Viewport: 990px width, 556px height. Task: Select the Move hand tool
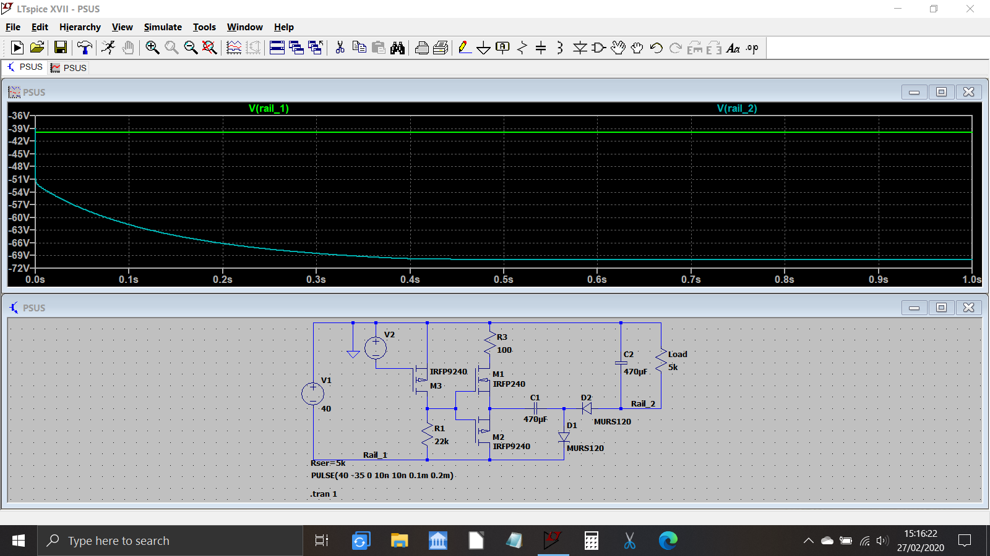618,48
